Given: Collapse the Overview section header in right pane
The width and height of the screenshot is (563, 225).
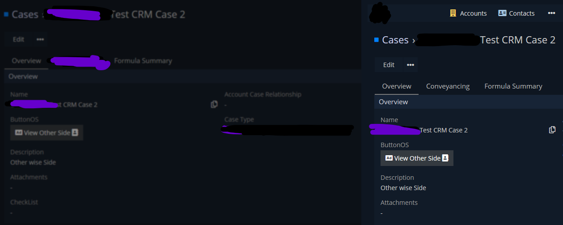Looking at the screenshot, I should click(x=469, y=102).
